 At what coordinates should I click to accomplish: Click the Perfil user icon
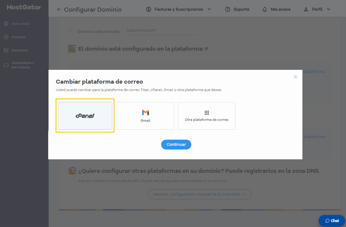click(306, 9)
